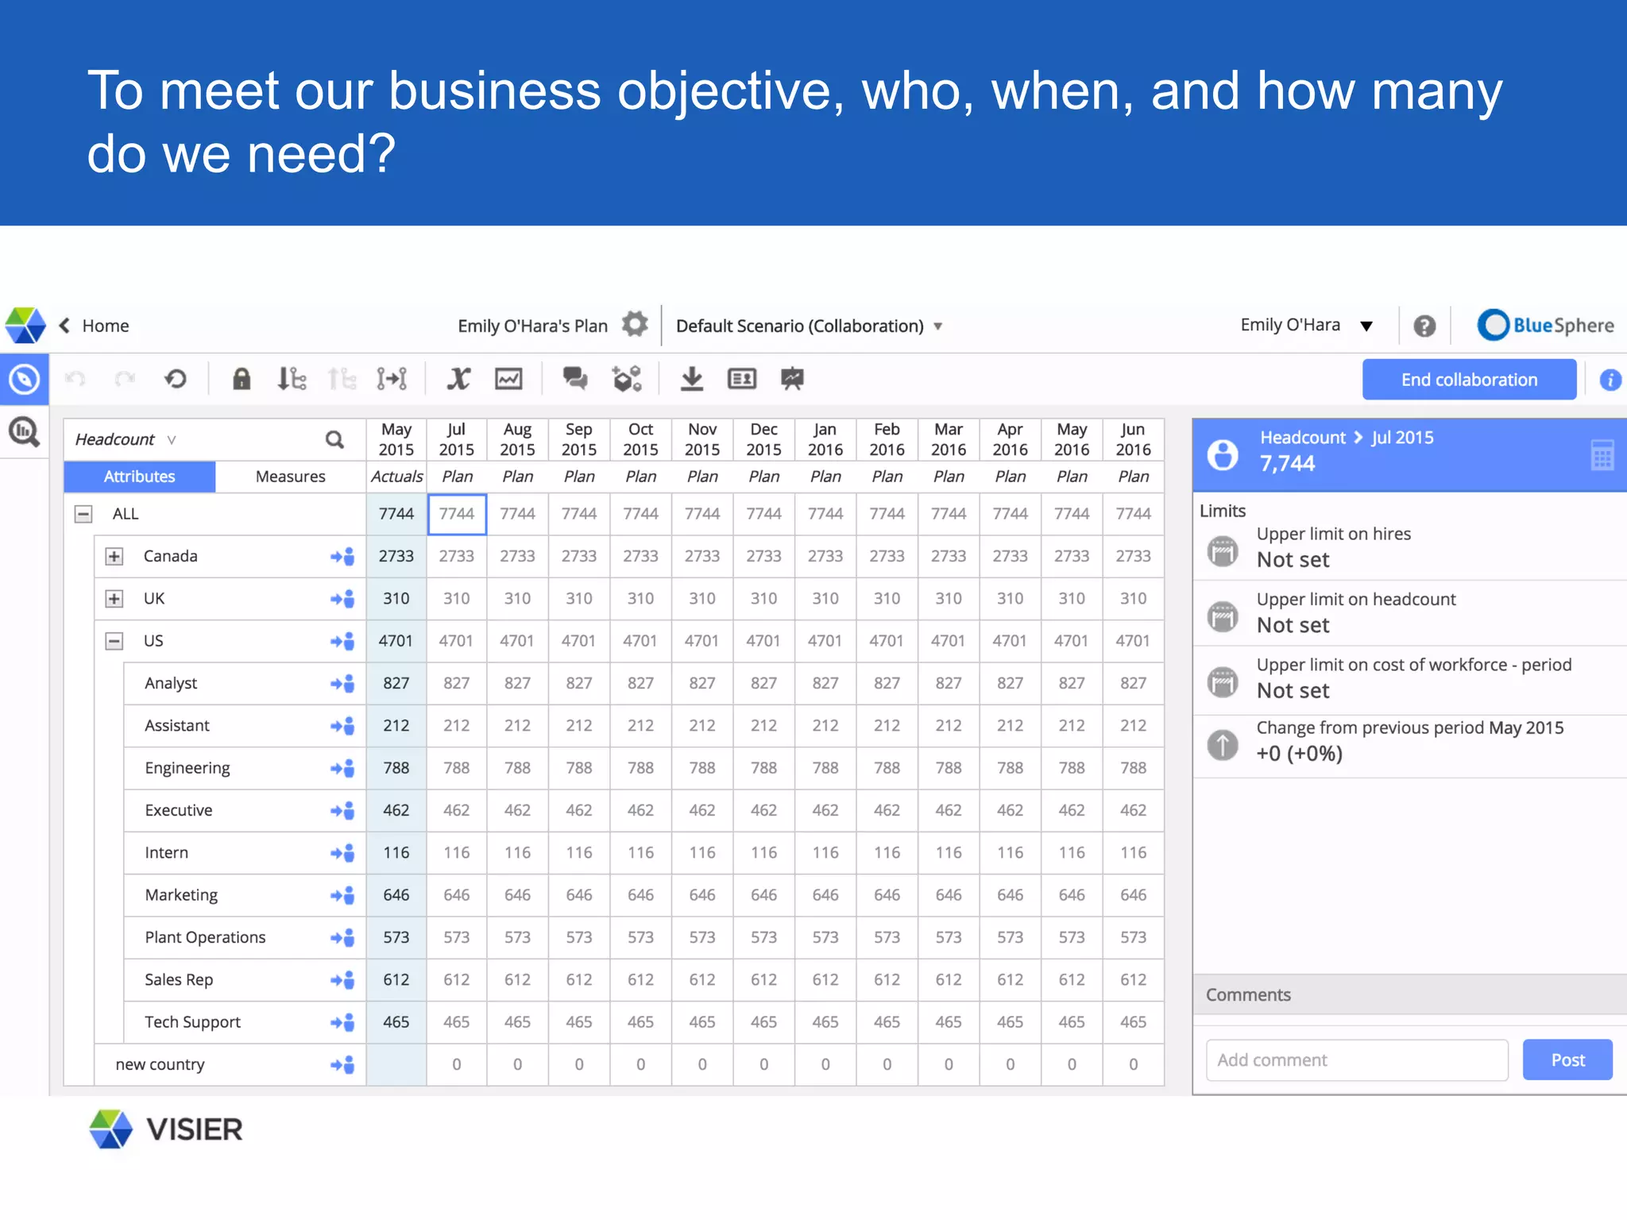Viewport: 1627px width, 1220px height.
Task: Switch to the Attributes tab
Action: tap(139, 477)
